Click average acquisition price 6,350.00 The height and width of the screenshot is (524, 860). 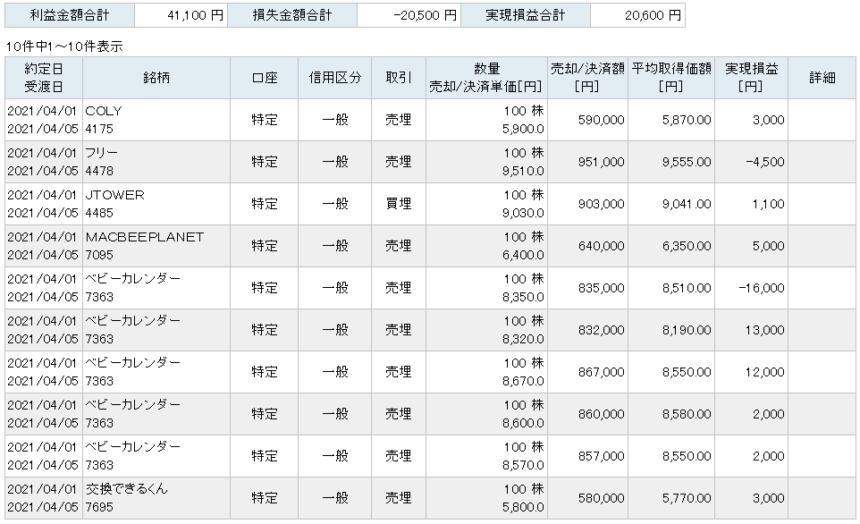point(687,246)
